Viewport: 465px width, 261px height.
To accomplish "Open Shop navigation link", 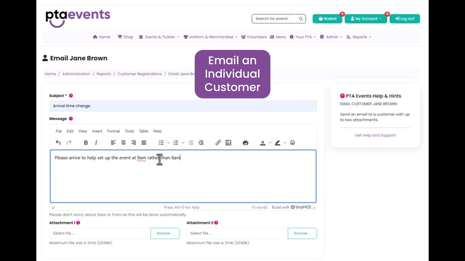I will coord(125,37).
